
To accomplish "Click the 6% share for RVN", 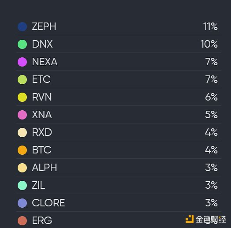I will (x=211, y=97).
